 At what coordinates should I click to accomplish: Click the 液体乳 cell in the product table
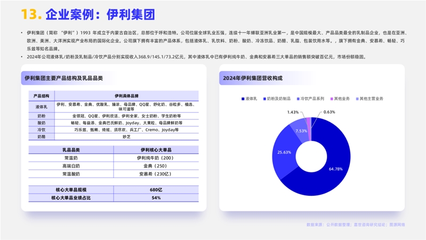(x=42, y=107)
